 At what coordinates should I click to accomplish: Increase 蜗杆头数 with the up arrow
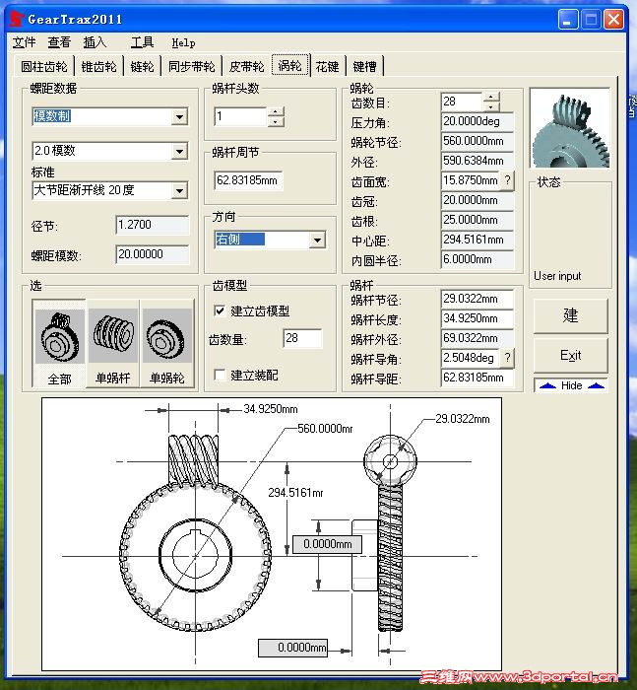(x=276, y=111)
